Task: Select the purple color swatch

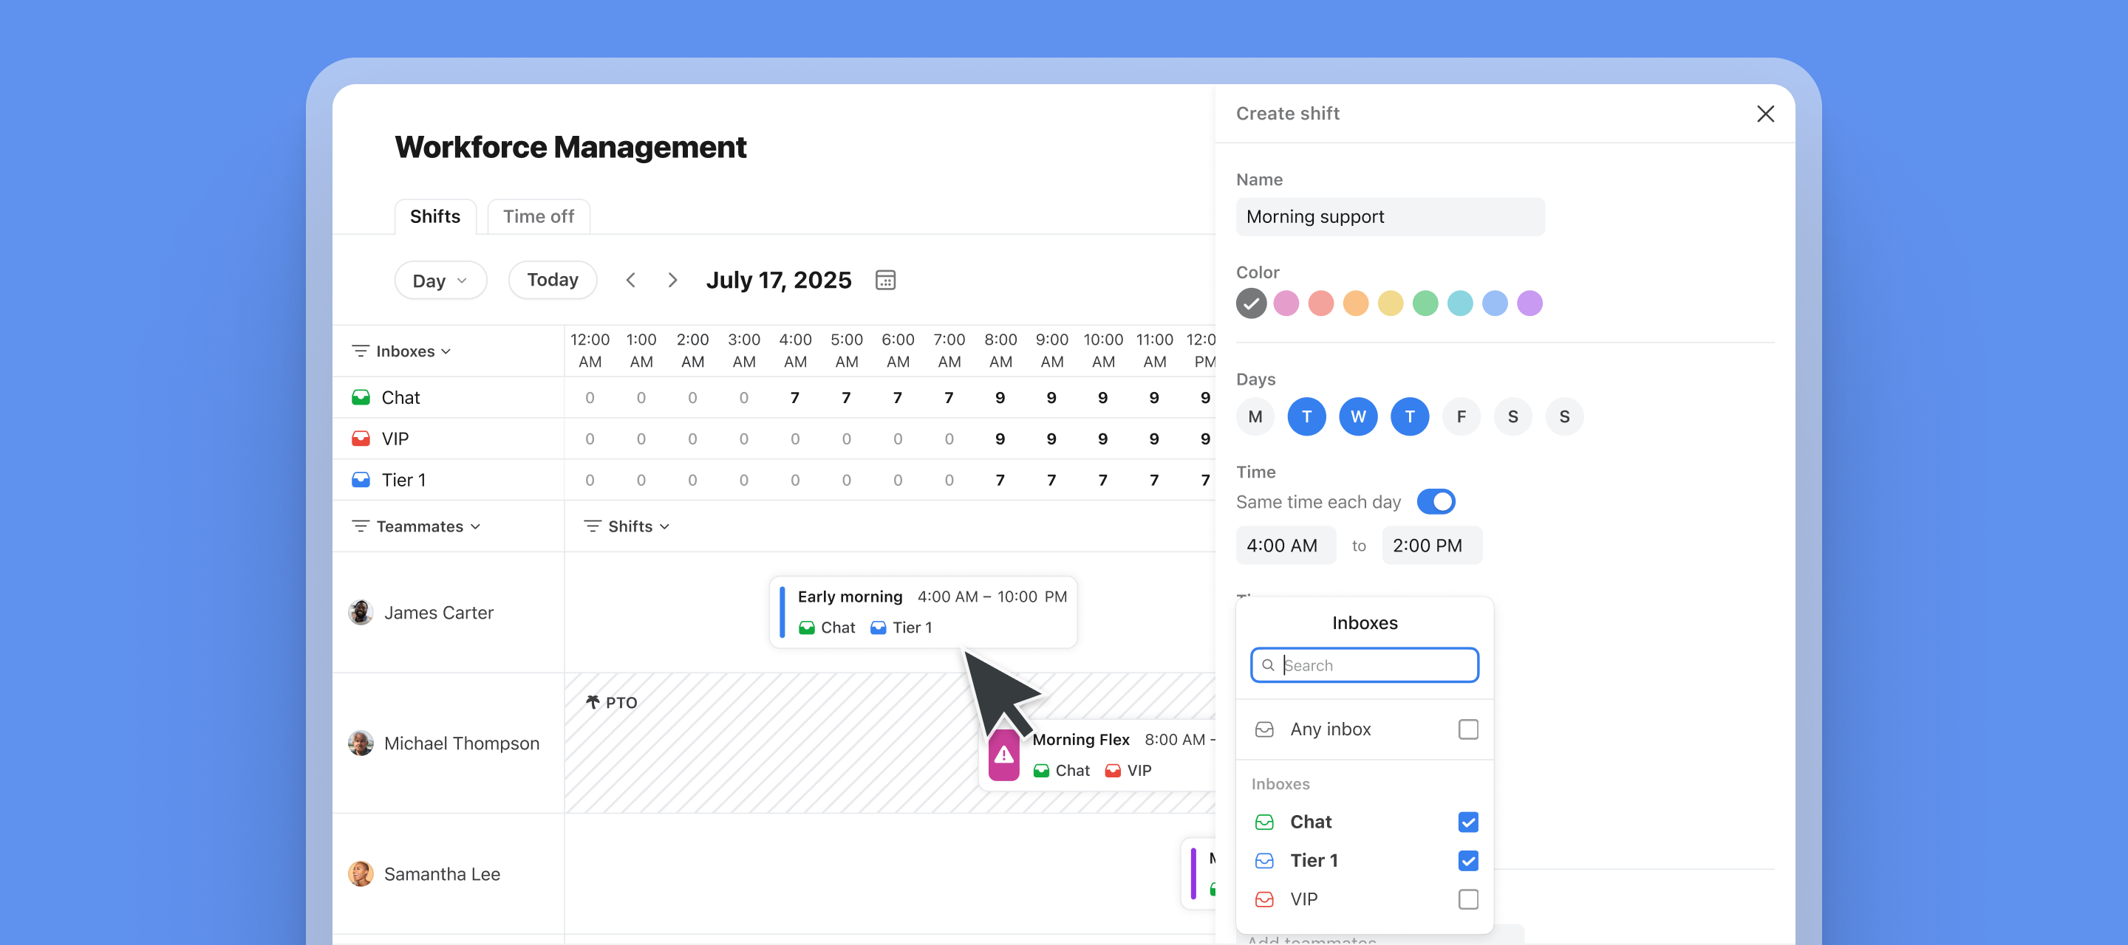Action: tap(1529, 303)
